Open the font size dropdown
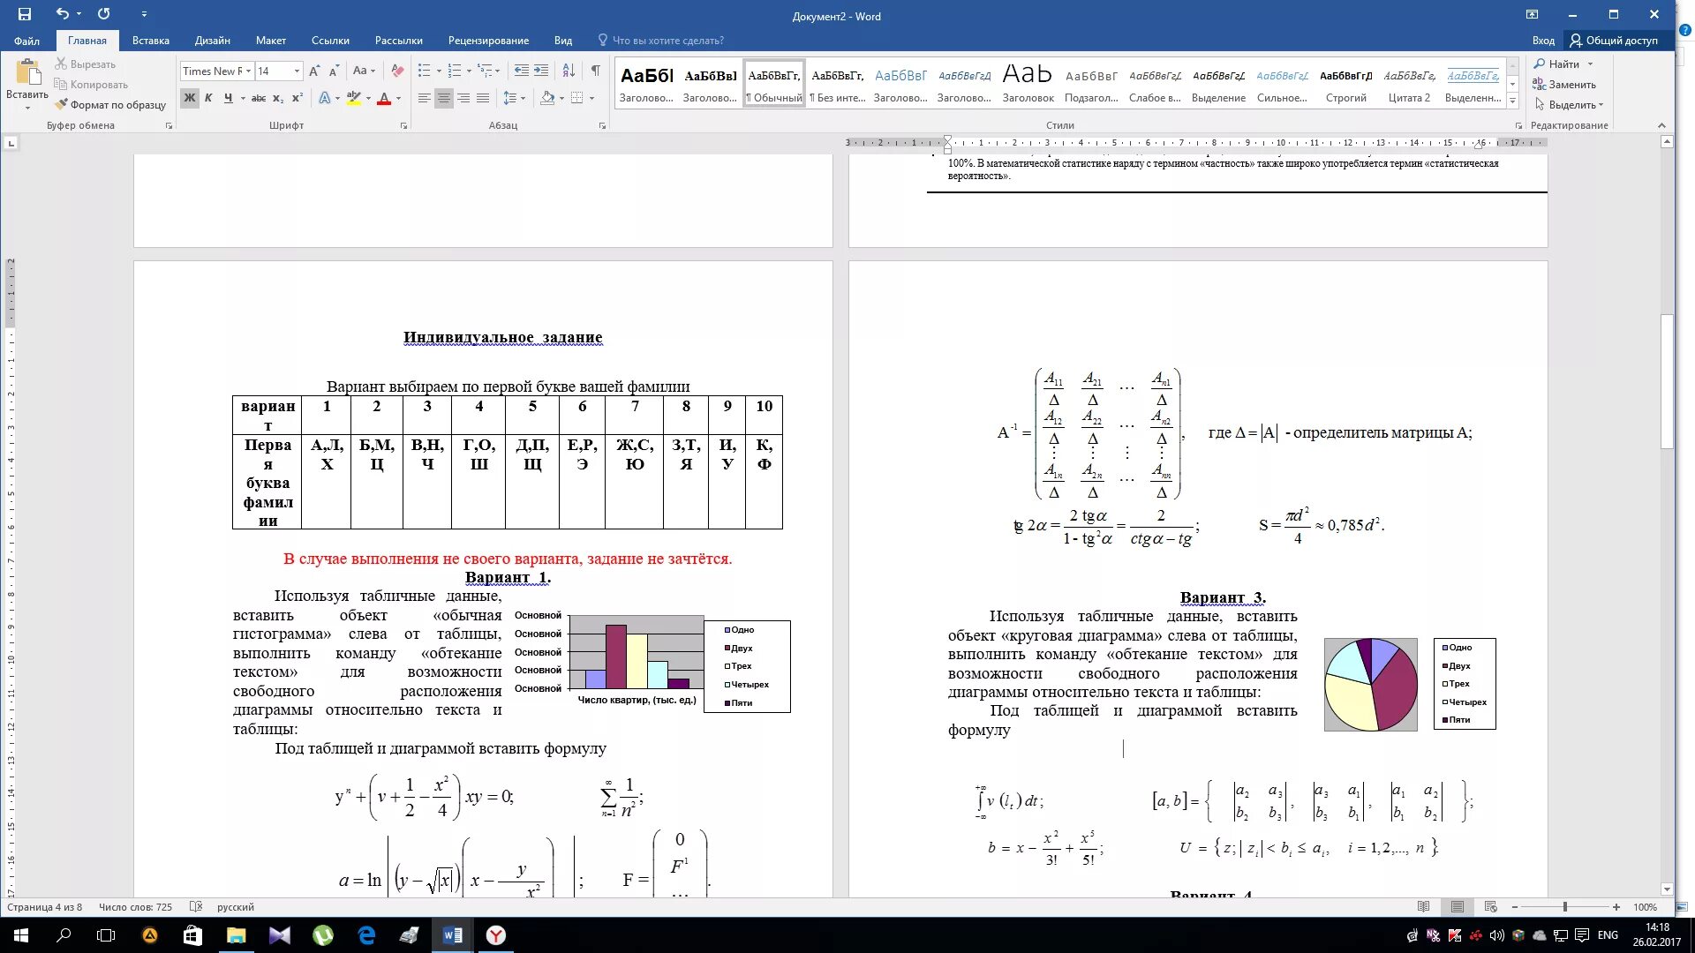 [x=297, y=71]
